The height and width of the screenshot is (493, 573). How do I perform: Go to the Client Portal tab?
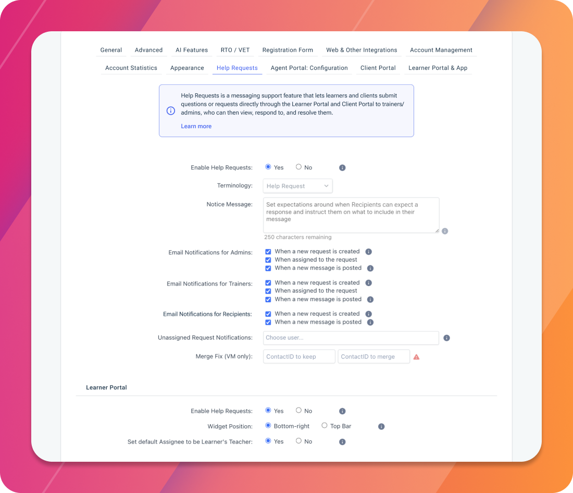tap(378, 68)
